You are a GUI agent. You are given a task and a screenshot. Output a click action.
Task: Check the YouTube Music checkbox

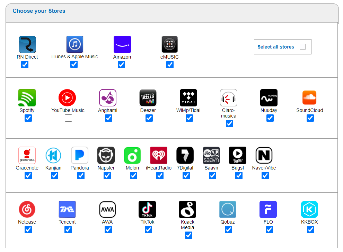point(68,118)
